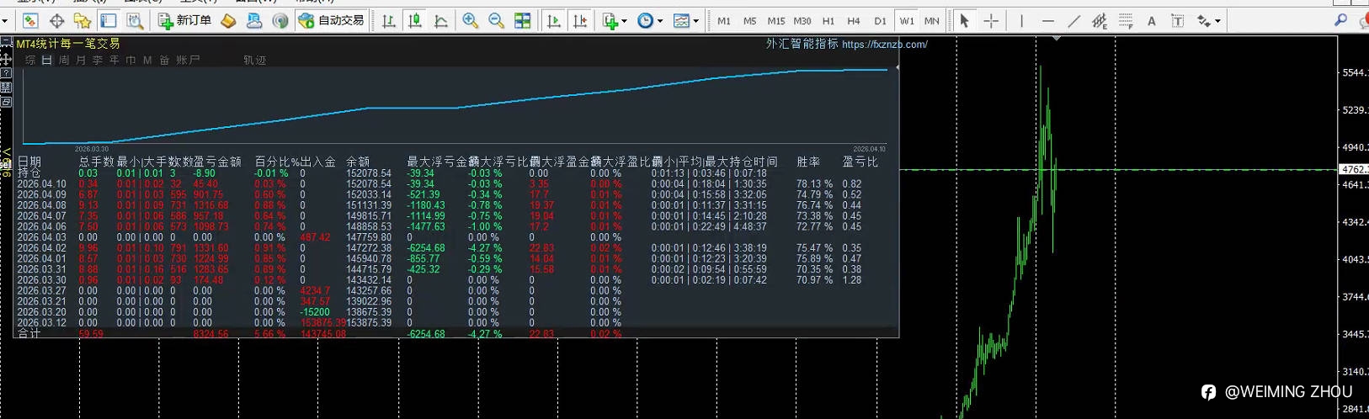Click the withdrawal value '-15200'
The width and height of the screenshot is (1369, 419).
(x=314, y=312)
